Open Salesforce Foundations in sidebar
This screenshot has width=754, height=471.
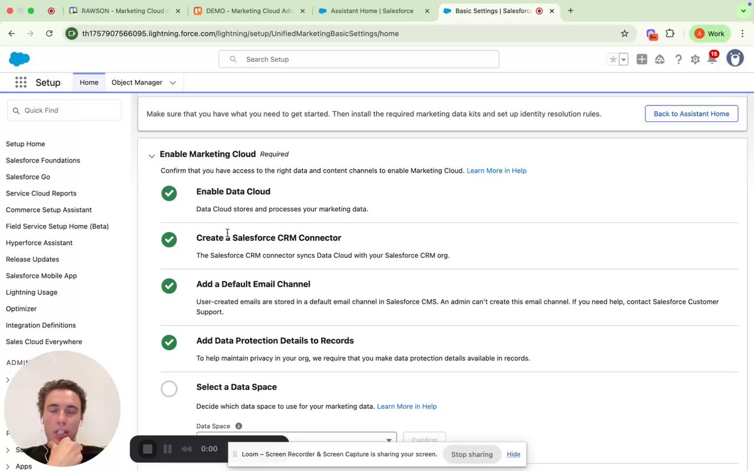[43, 160]
